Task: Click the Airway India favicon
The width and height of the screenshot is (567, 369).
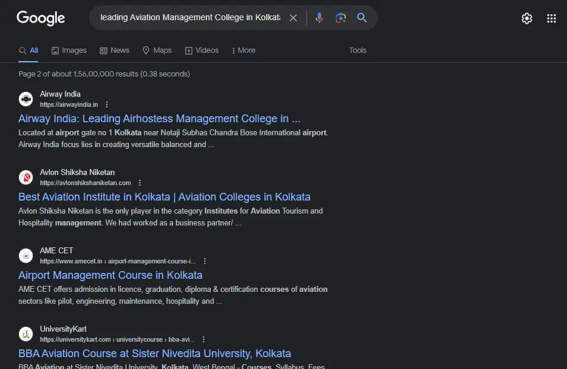Action: pos(26,99)
